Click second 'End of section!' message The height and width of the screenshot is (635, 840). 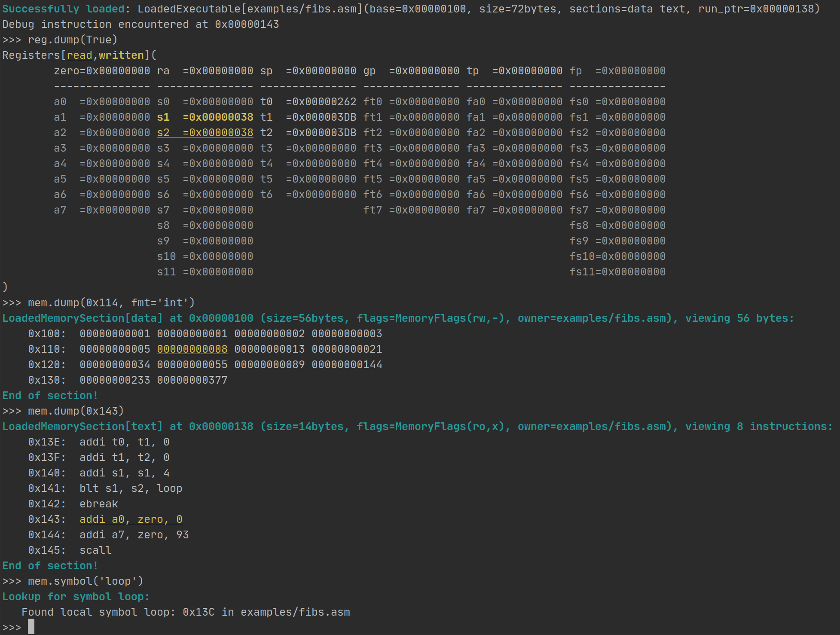[x=50, y=566]
